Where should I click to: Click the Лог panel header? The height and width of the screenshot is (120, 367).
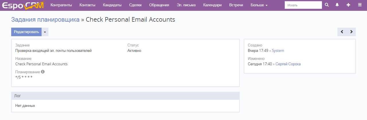125,96
